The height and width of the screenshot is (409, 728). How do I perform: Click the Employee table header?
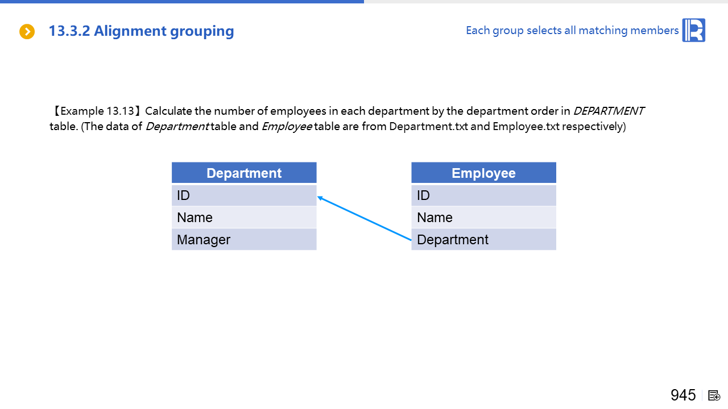483,173
